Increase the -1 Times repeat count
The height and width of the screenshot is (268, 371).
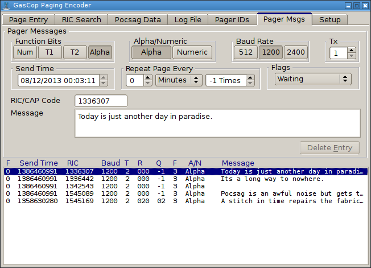click(250, 77)
